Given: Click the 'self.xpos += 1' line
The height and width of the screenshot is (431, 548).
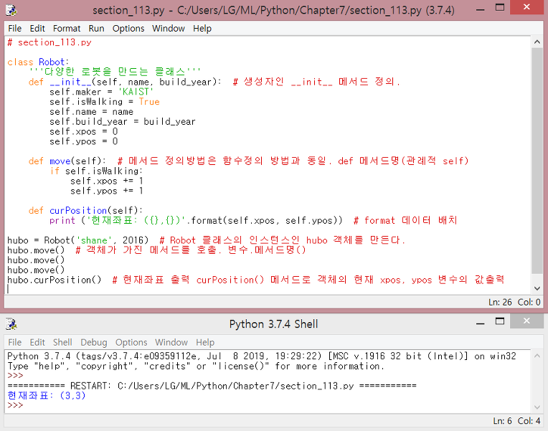Looking at the screenshot, I should point(107,181).
